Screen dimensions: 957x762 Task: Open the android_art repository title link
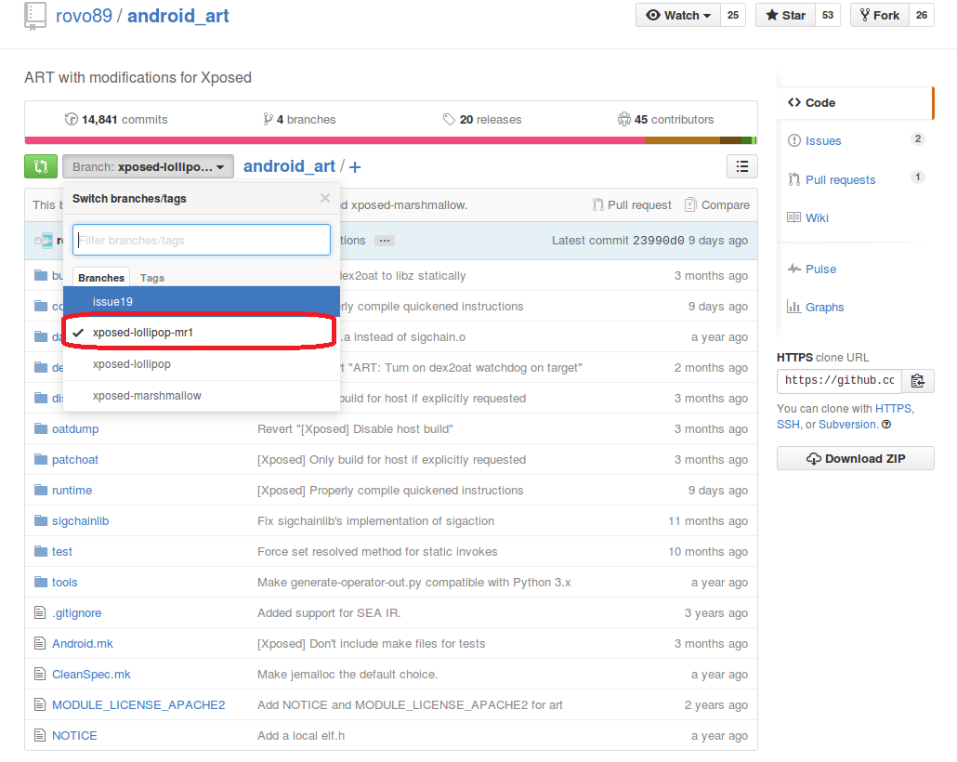177,16
